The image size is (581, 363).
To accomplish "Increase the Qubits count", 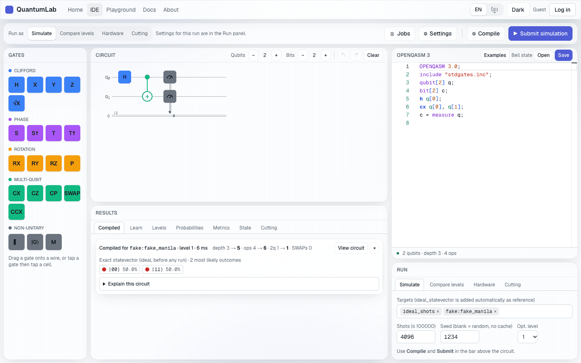I will click(x=276, y=55).
